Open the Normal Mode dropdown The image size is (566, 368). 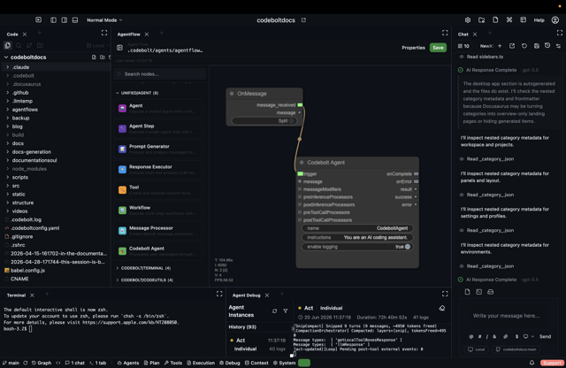104,20
